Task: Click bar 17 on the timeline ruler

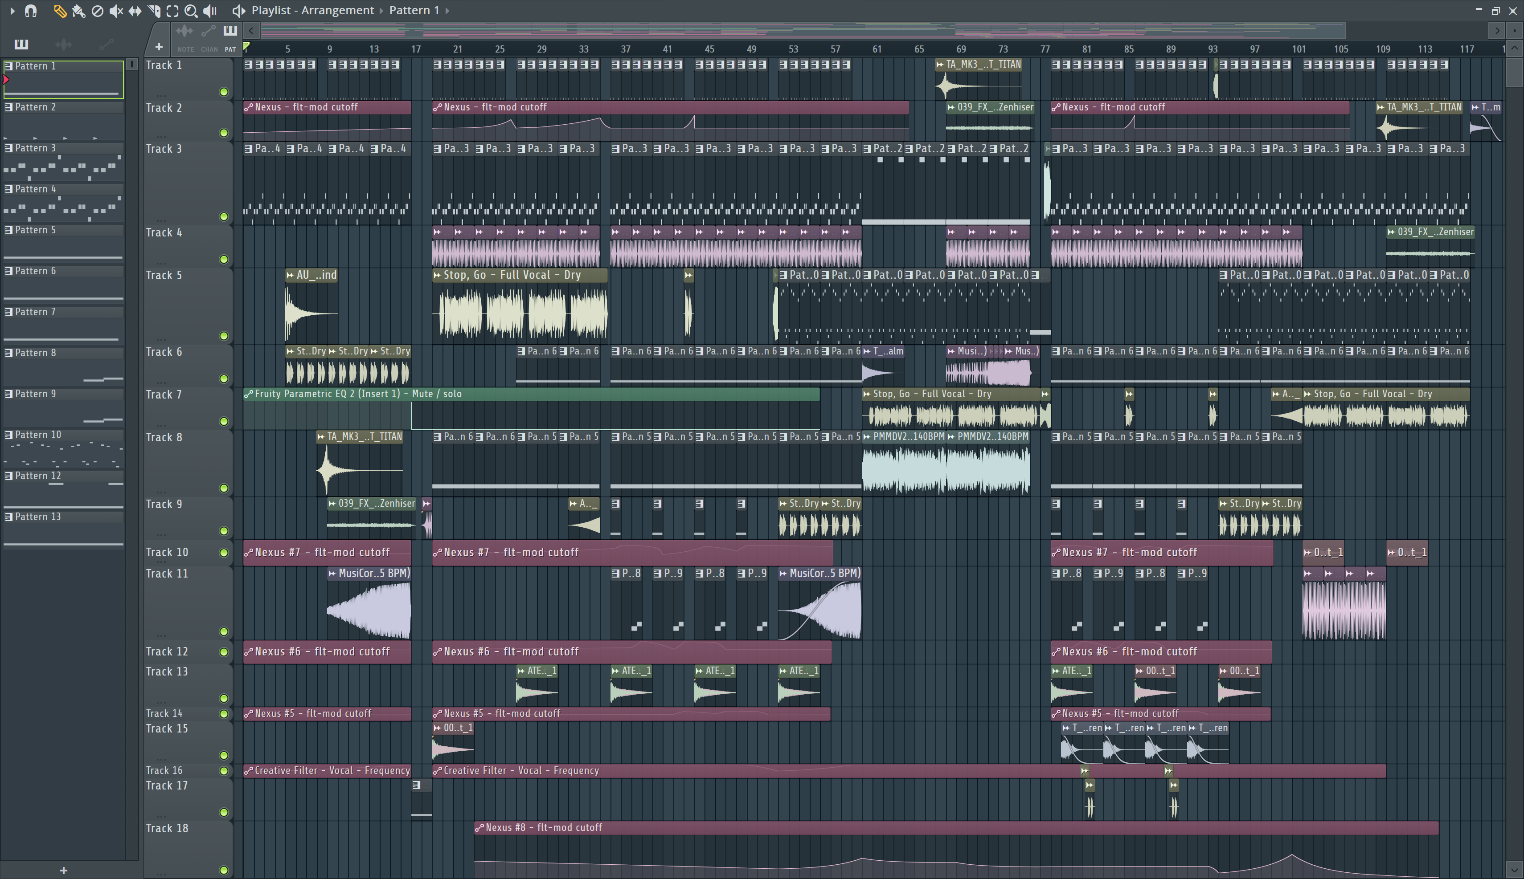Action: (x=416, y=49)
